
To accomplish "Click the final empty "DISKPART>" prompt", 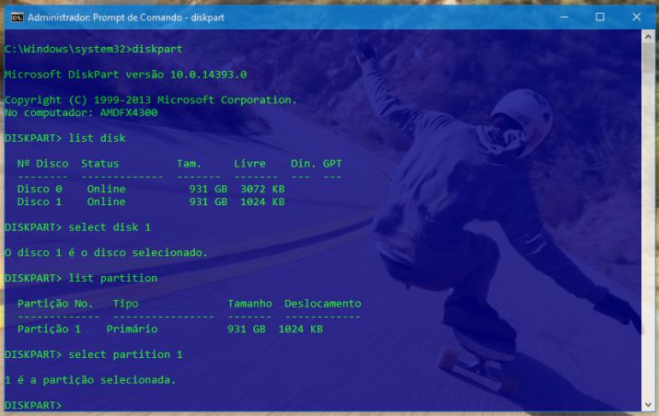I will pos(33,405).
